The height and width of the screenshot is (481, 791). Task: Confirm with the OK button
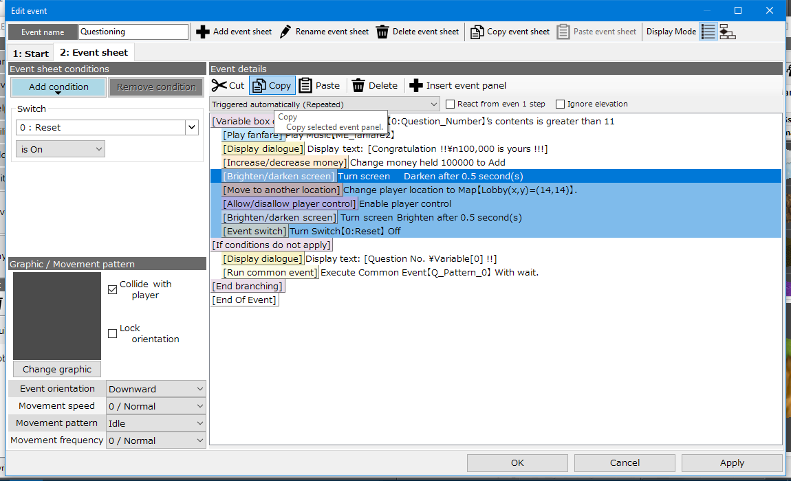point(517,463)
